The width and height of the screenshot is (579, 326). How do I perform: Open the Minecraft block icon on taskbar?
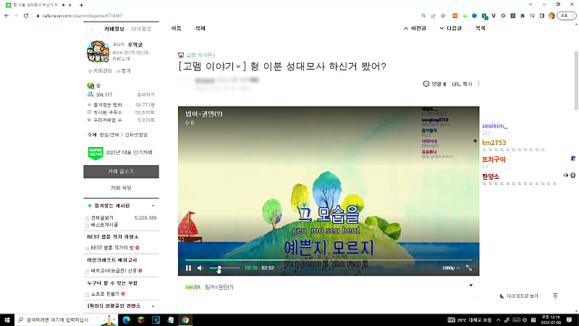pyautogui.click(x=141, y=320)
